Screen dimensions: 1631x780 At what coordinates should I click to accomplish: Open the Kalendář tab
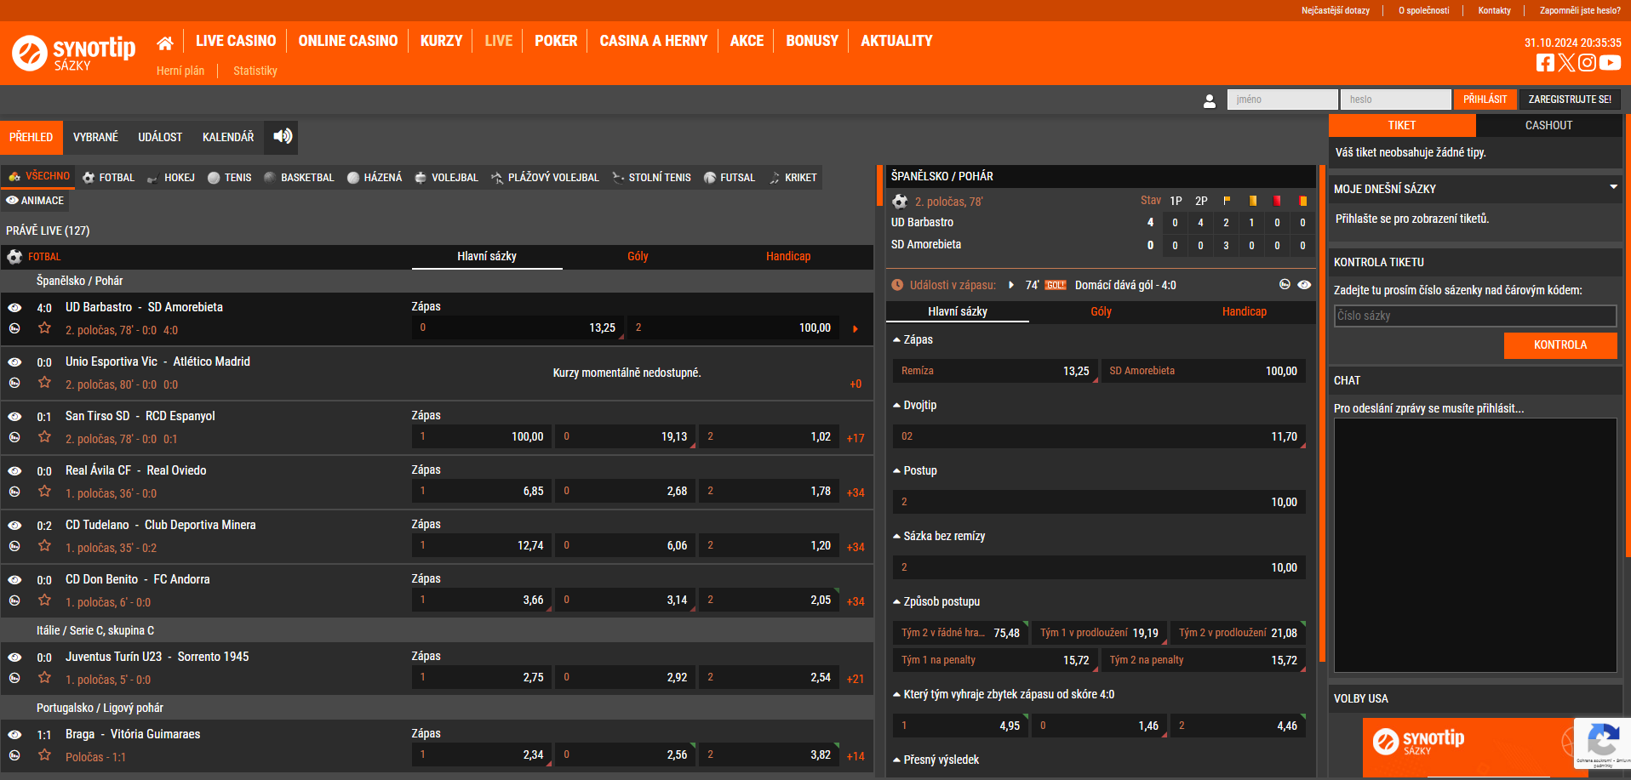click(x=228, y=137)
